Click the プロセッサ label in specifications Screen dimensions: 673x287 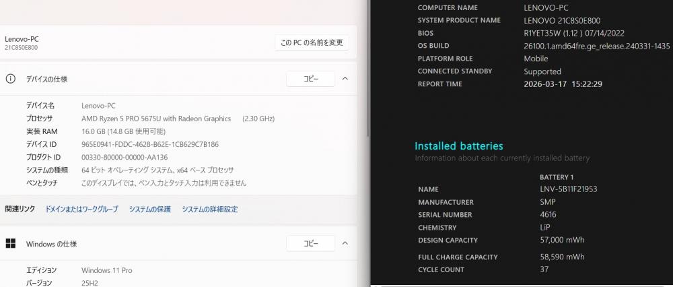(x=39, y=119)
